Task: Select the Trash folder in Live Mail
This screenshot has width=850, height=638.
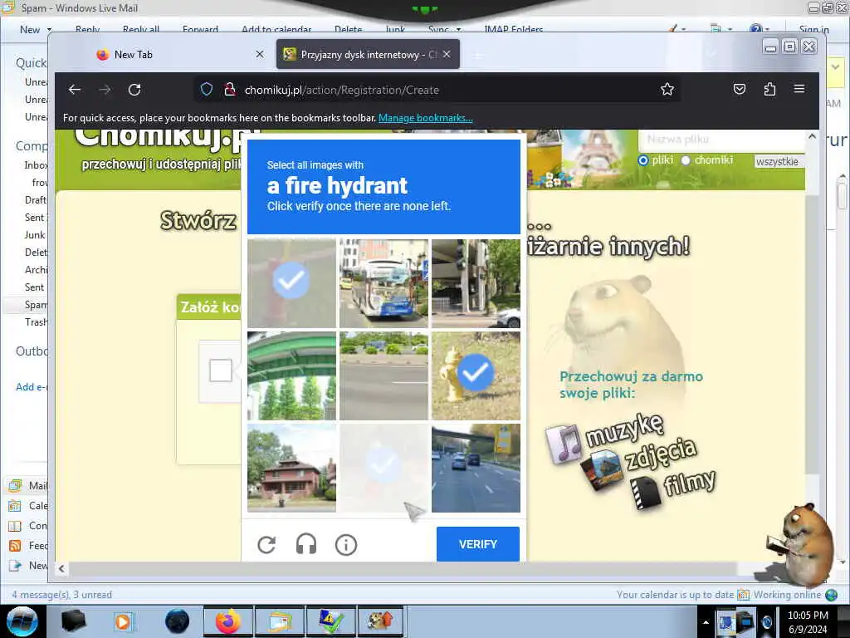Action: [x=36, y=322]
